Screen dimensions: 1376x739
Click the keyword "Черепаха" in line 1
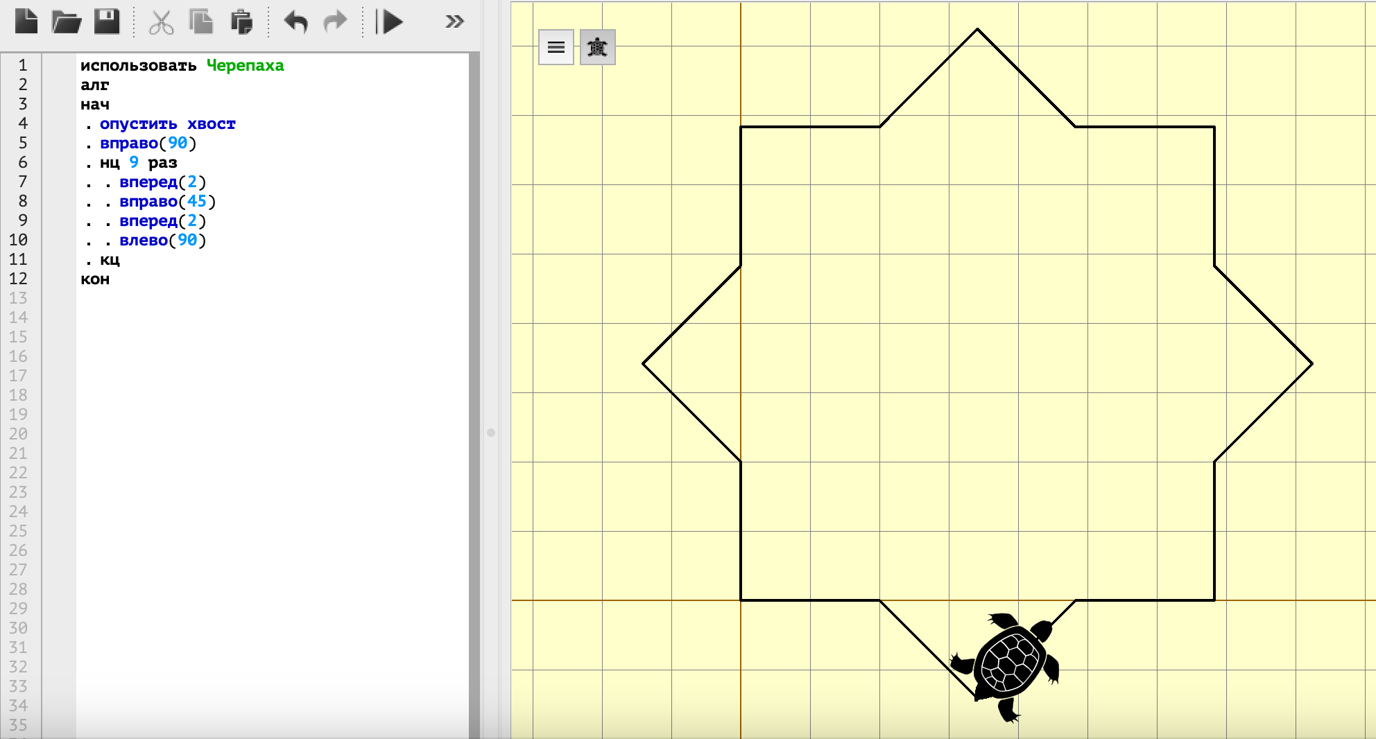pyautogui.click(x=246, y=65)
